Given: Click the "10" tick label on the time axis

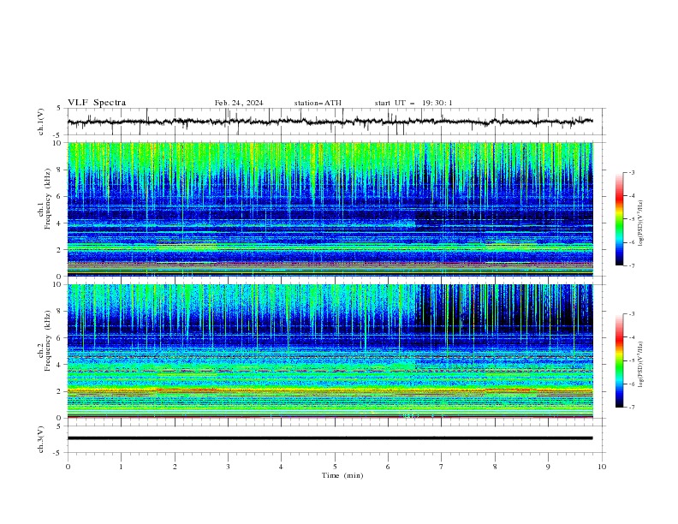Looking at the screenshot, I should [602, 467].
